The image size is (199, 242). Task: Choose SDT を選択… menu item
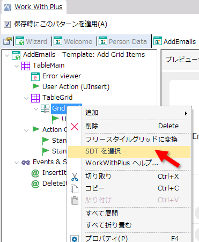(129, 152)
